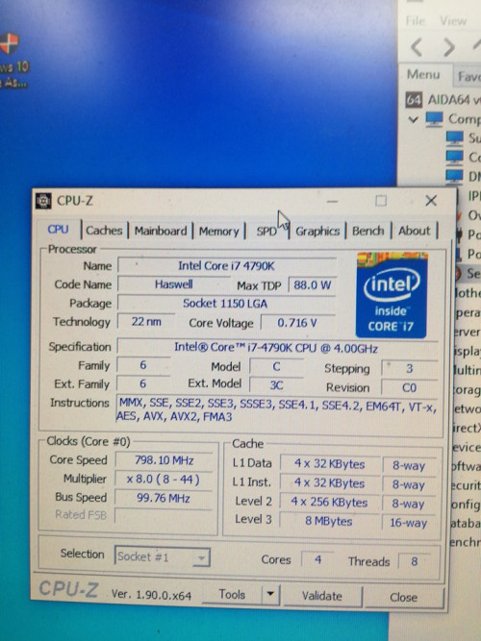Collapse the Computer node in AIDA64 tree
This screenshot has width=481, height=641.
[414, 120]
